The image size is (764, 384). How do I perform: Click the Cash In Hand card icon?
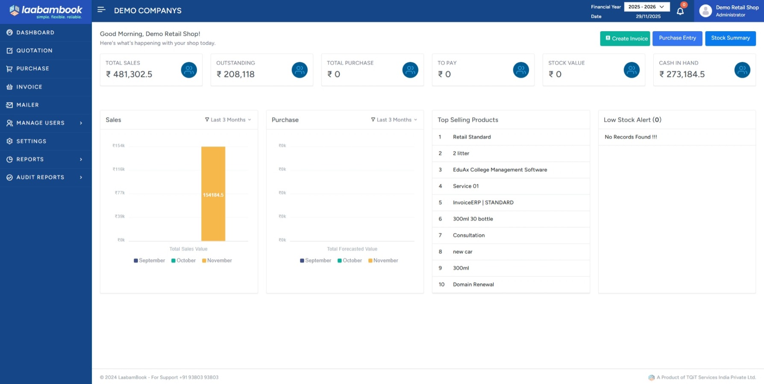[x=742, y=70]
